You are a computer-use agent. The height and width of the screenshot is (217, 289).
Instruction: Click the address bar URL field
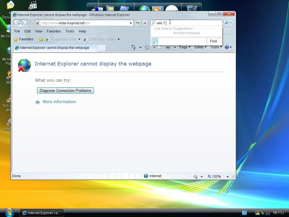pos(85,23)
